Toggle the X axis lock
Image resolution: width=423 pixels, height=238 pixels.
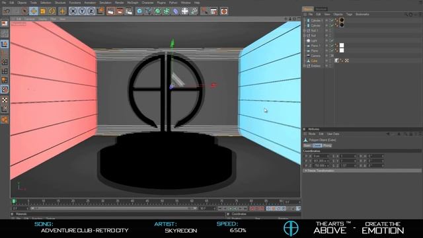pyautogui.click(x=73, y=11)
